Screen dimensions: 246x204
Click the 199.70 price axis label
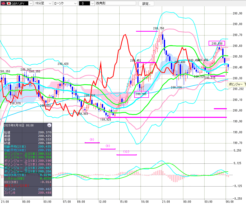click(237, 143)
